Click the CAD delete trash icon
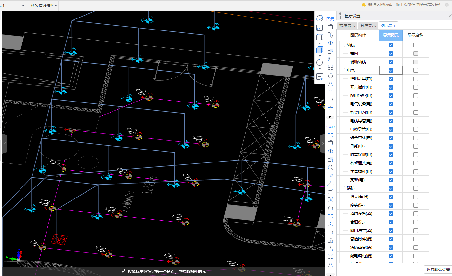 click(331, 143)
